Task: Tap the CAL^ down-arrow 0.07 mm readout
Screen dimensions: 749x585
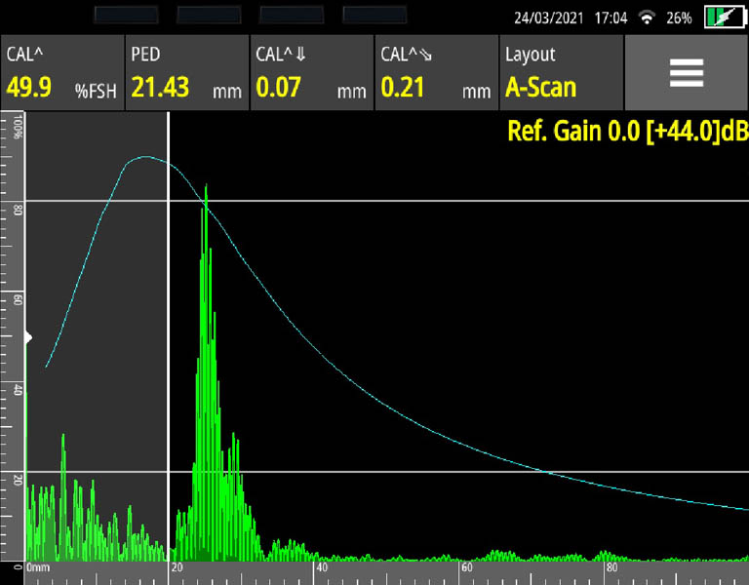Action: pos(311,74)
